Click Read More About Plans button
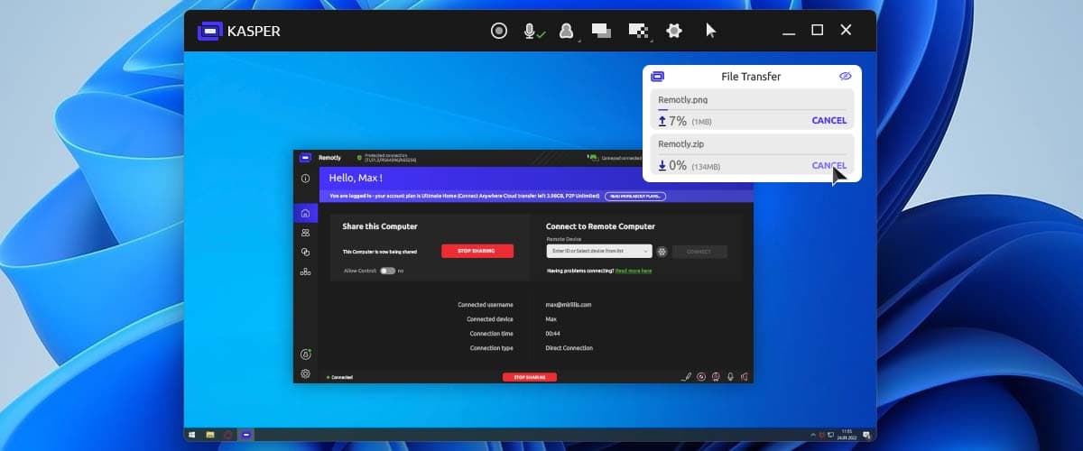Screen dimensions: 1083x451 point(635,196)
